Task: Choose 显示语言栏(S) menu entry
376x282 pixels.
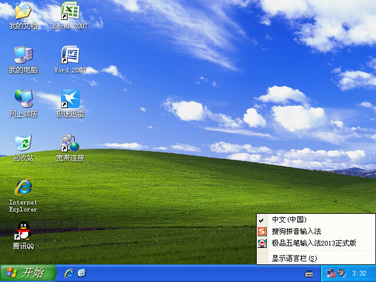Action: pos(315,258)
